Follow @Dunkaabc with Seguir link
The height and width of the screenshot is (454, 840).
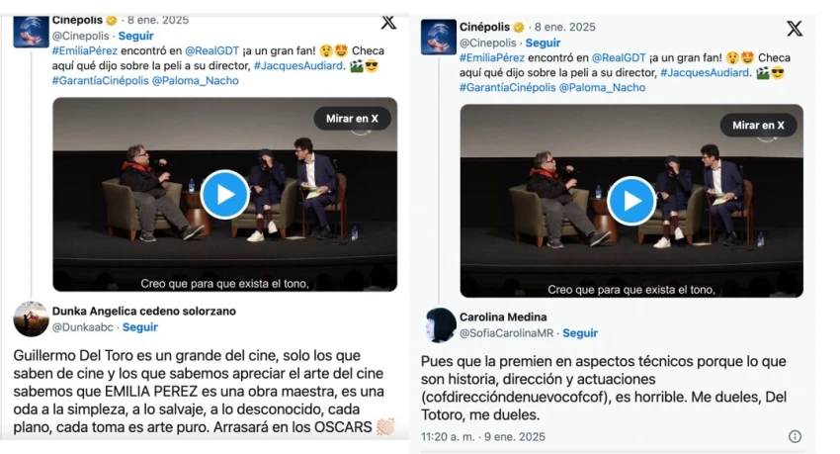[139, 327]
